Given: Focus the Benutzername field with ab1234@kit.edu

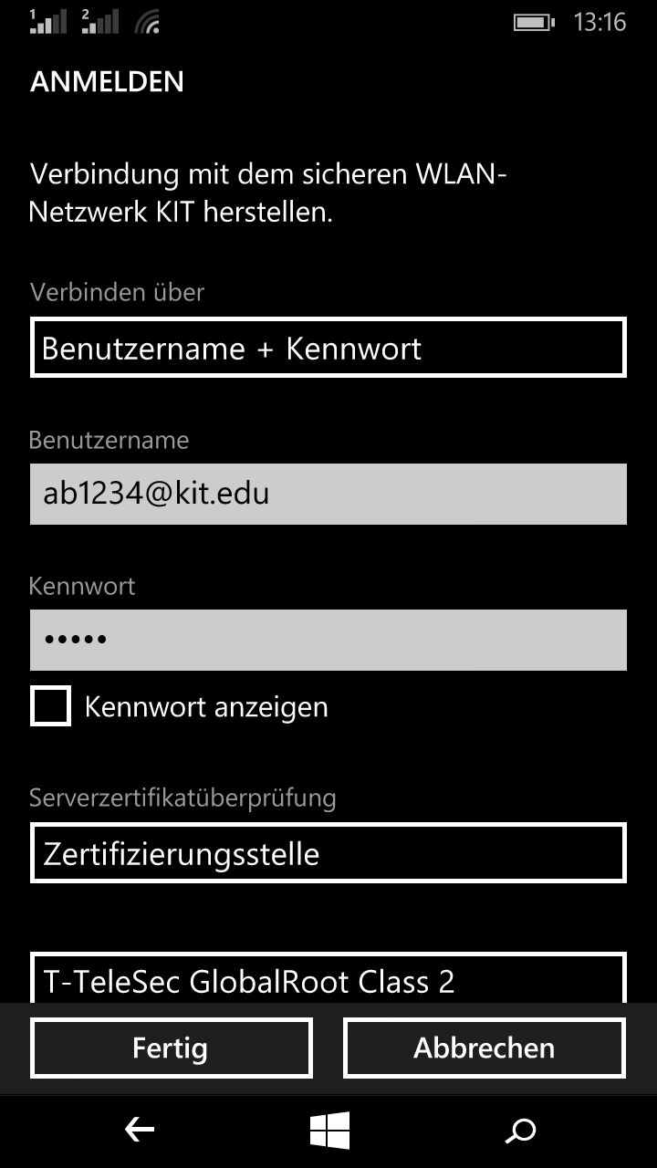Looking at the screenshot, I should 328,494.
